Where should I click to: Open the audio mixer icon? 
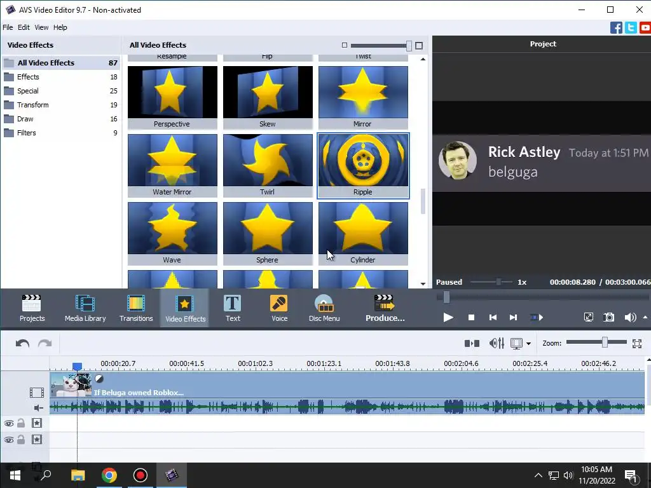497,343
